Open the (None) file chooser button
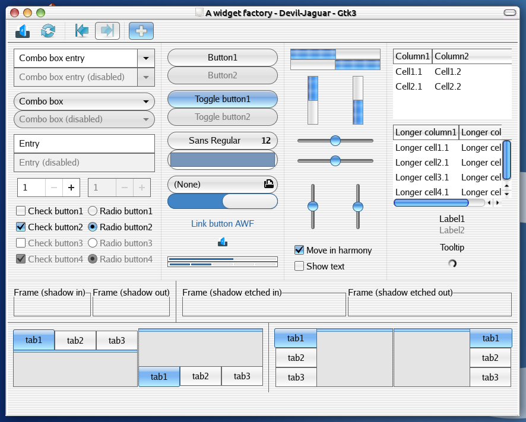Screen dimensions: 526x422 (x=223, y=185)
